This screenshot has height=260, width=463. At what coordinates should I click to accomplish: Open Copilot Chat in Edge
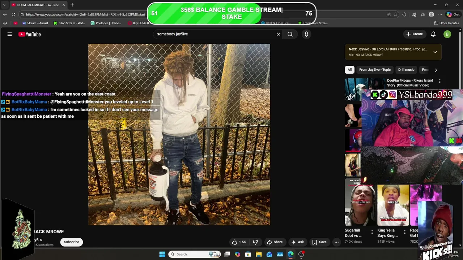(453, 14)
